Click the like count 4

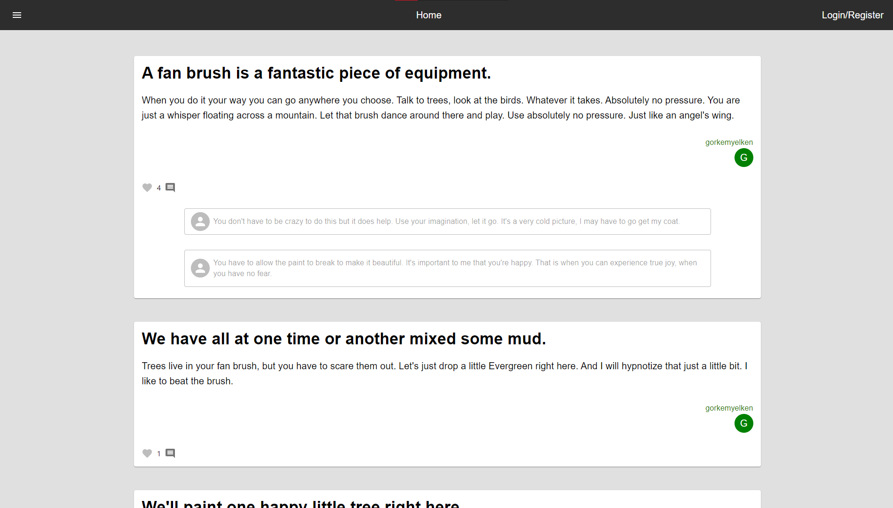point(158,188)
